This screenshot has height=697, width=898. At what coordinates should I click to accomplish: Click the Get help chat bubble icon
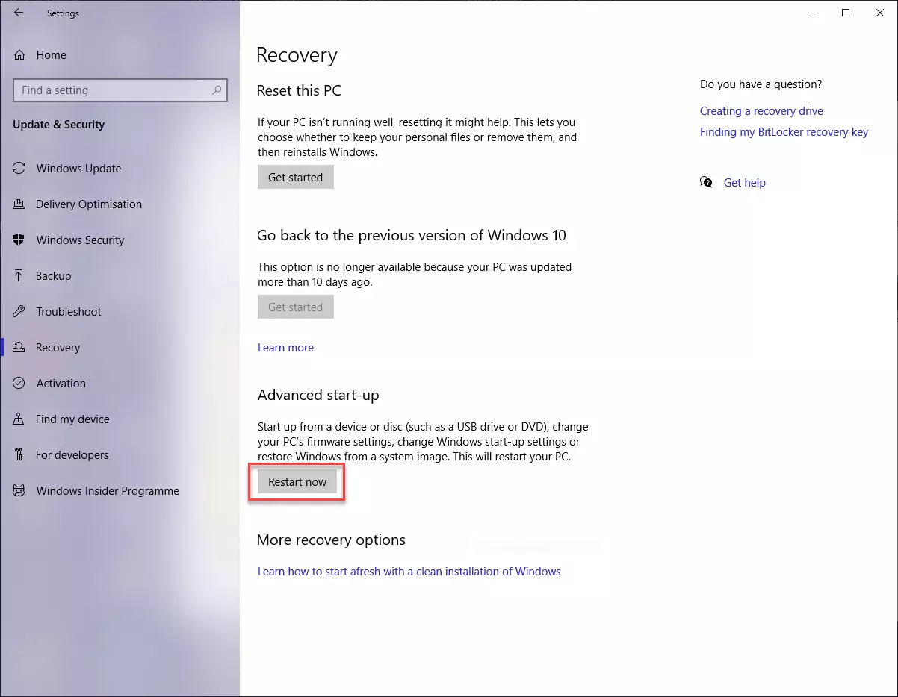[x=706, y=183]
